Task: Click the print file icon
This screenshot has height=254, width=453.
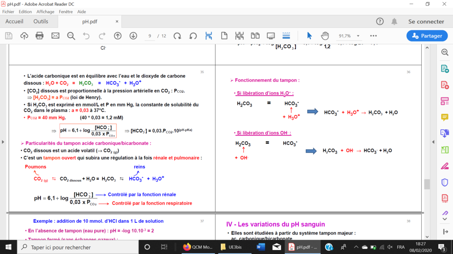Action: (39, 36)
